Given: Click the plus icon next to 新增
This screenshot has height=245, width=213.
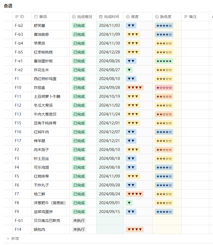Looking at the screenshot, I should (x=8, y=239).
